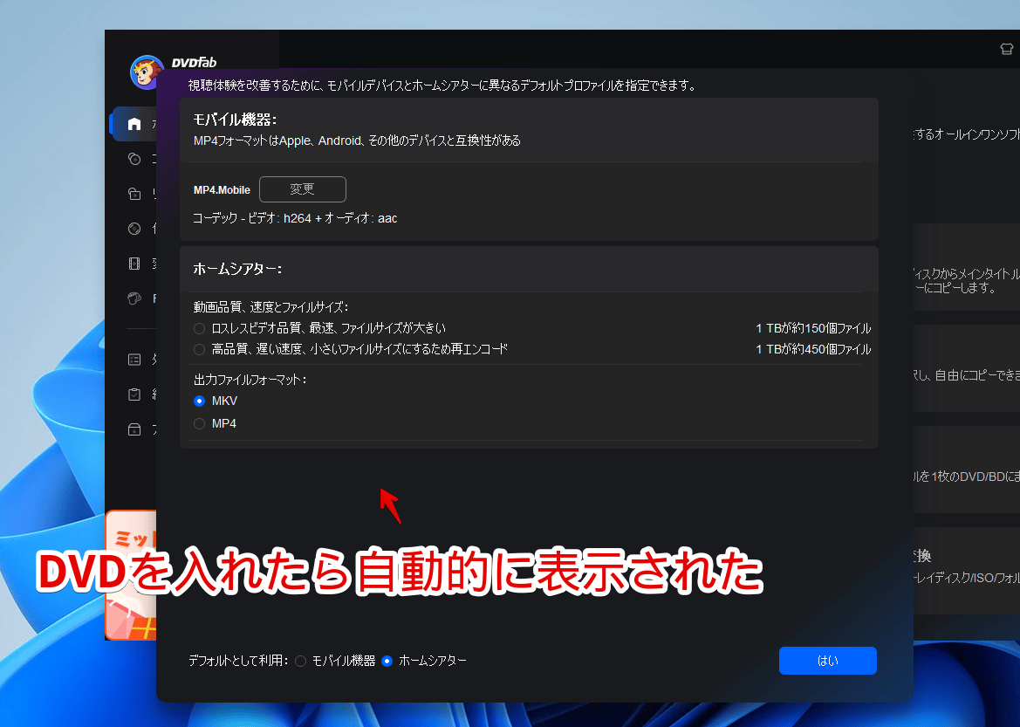Click the モバイル機器: section heading
Image resolution: width=1020 pixels, height=727 pixels.
point(235,120)
